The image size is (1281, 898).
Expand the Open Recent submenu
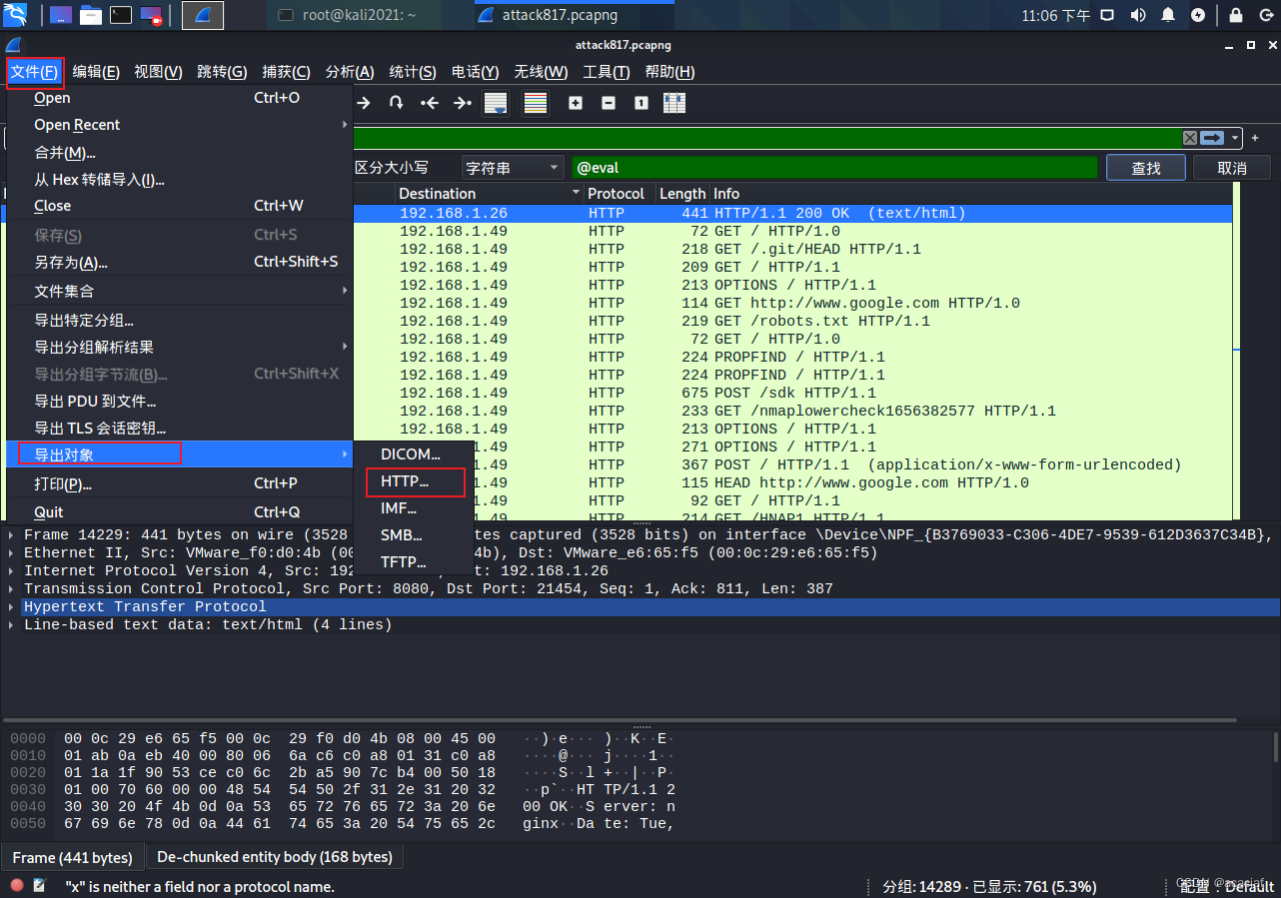(x=180, y=125)
